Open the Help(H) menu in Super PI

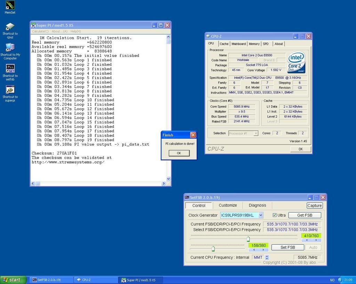coord(75,31)
